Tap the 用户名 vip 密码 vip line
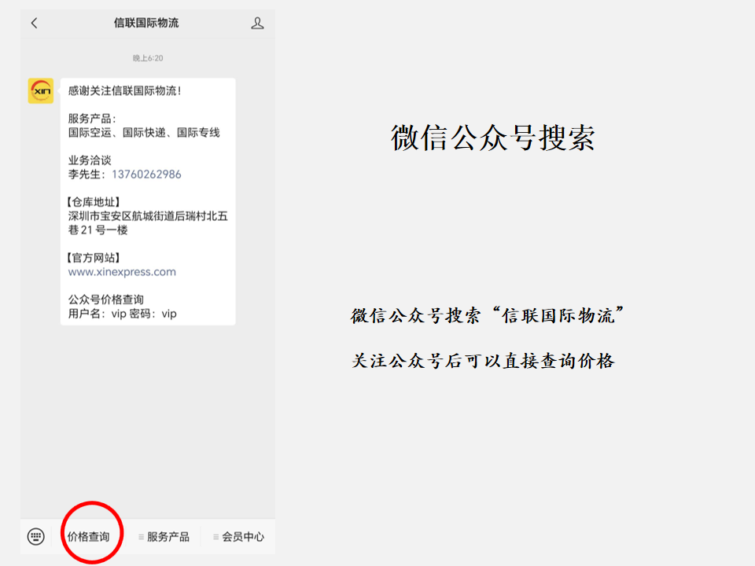 coord(122,314)
